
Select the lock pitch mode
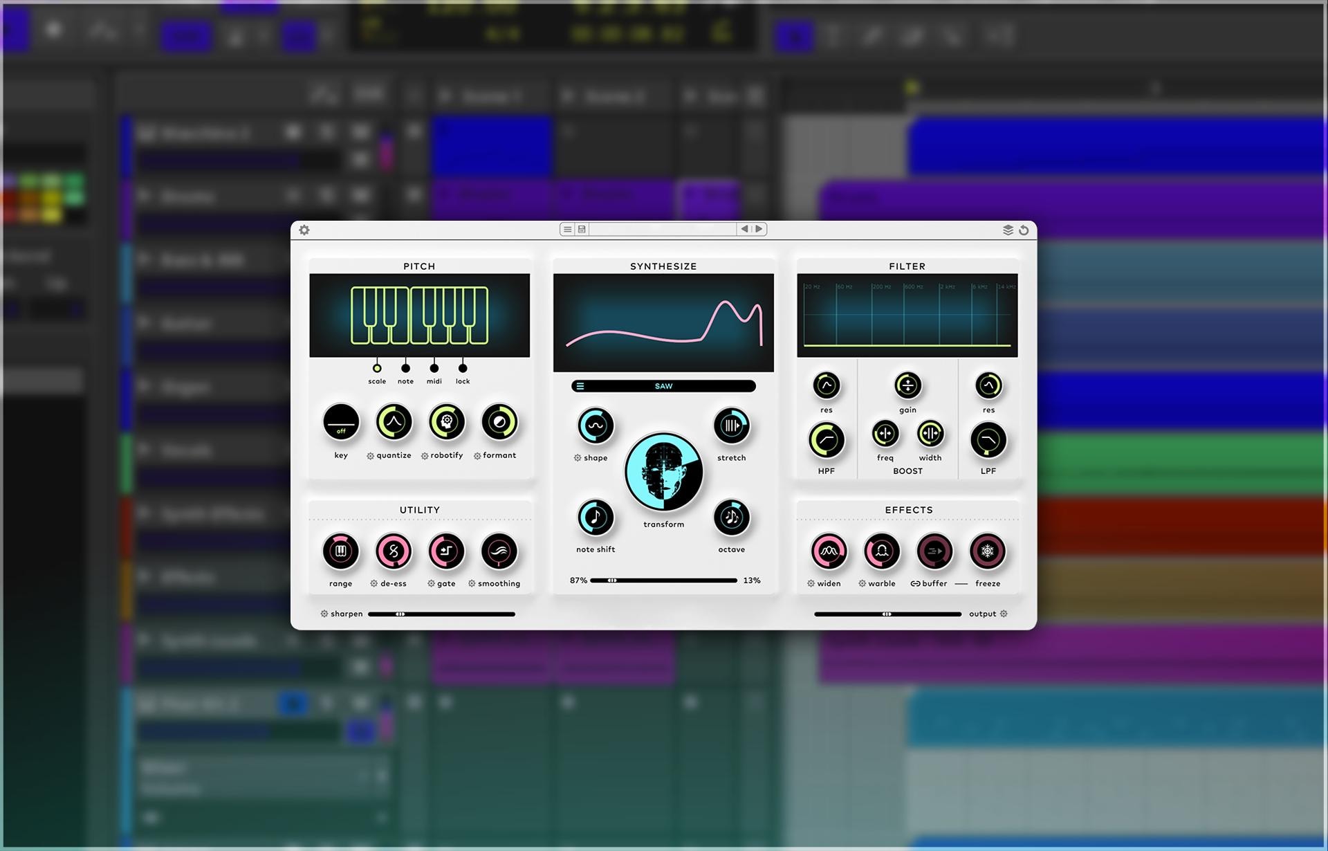point(463,368)
